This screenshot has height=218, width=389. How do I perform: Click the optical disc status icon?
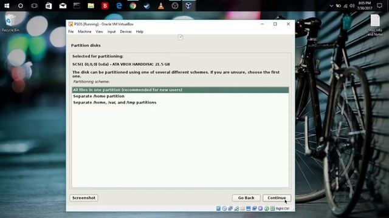click(x=224, y=208)
